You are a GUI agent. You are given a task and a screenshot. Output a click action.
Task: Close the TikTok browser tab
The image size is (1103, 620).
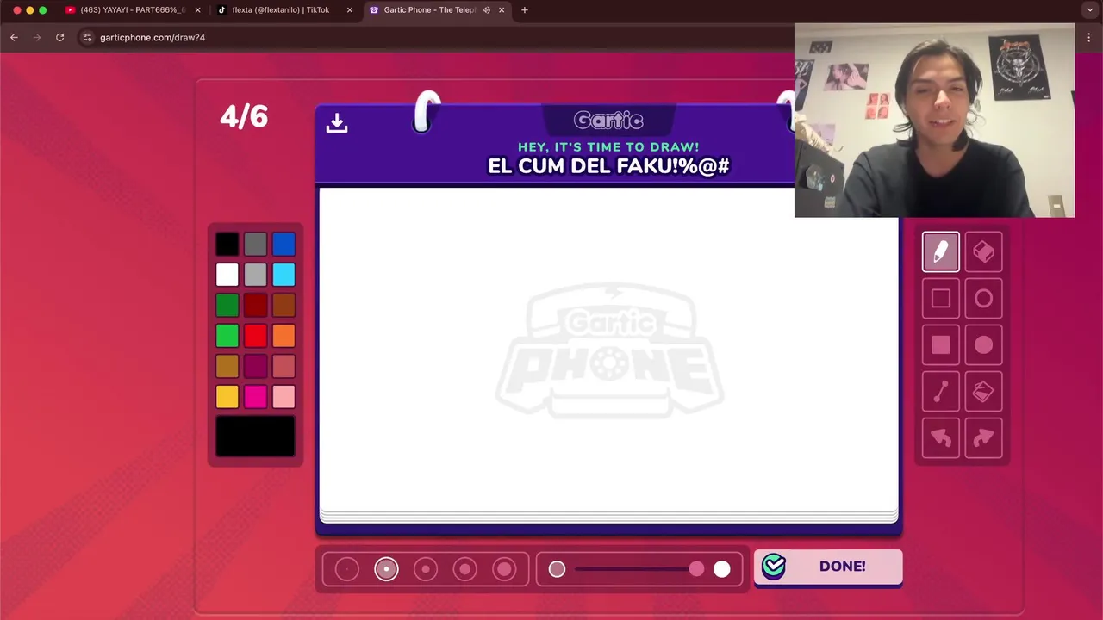coord(350,10)
